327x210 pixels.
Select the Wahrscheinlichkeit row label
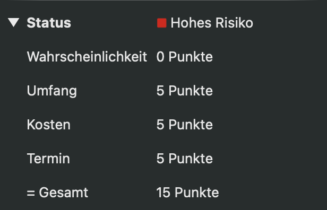tap(87, 57)
